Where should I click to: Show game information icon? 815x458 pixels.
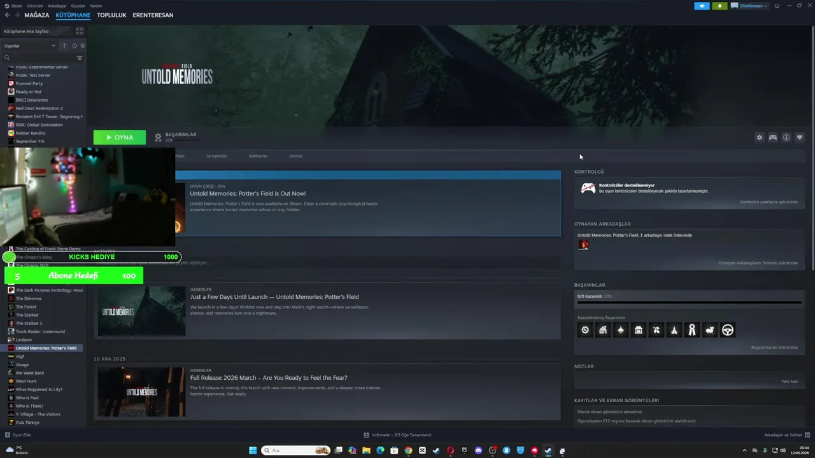pyautogui.click(x=786, y=137)
